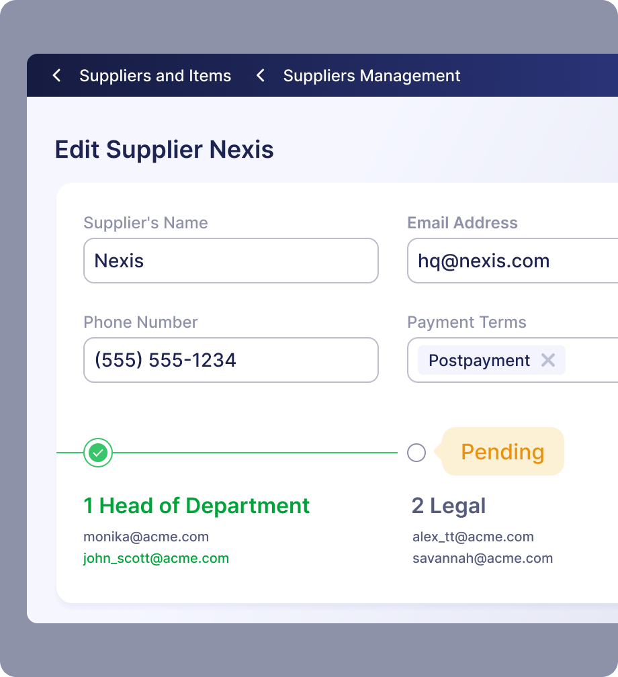
Task: Focus the Email Address field
Action: (x=513, y=261)
